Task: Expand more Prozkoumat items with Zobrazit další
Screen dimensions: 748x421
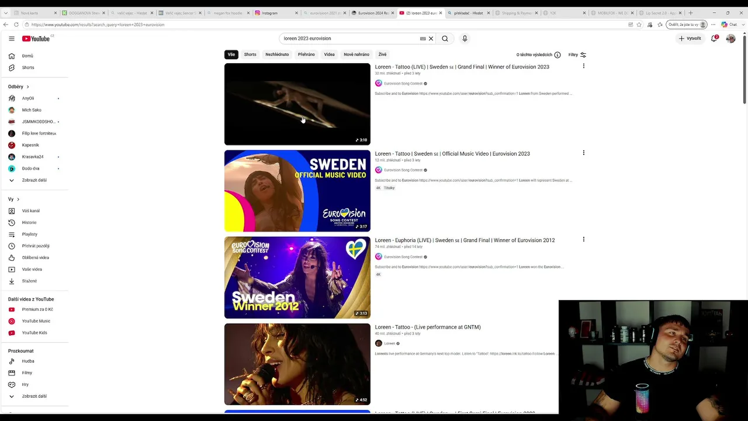Action: tap(34, 396)
